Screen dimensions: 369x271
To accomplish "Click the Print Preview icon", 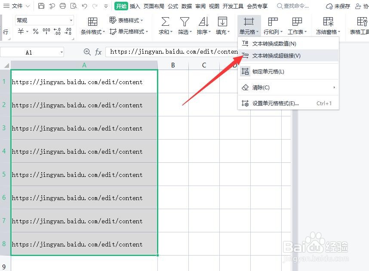I will pyautogui.click(x=74, y=6).
